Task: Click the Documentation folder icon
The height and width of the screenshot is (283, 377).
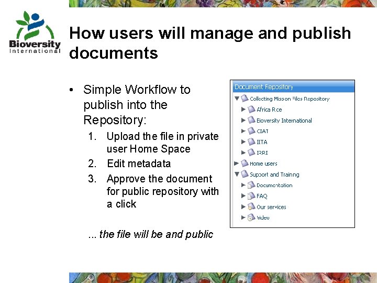Action: tap(251, 185)
